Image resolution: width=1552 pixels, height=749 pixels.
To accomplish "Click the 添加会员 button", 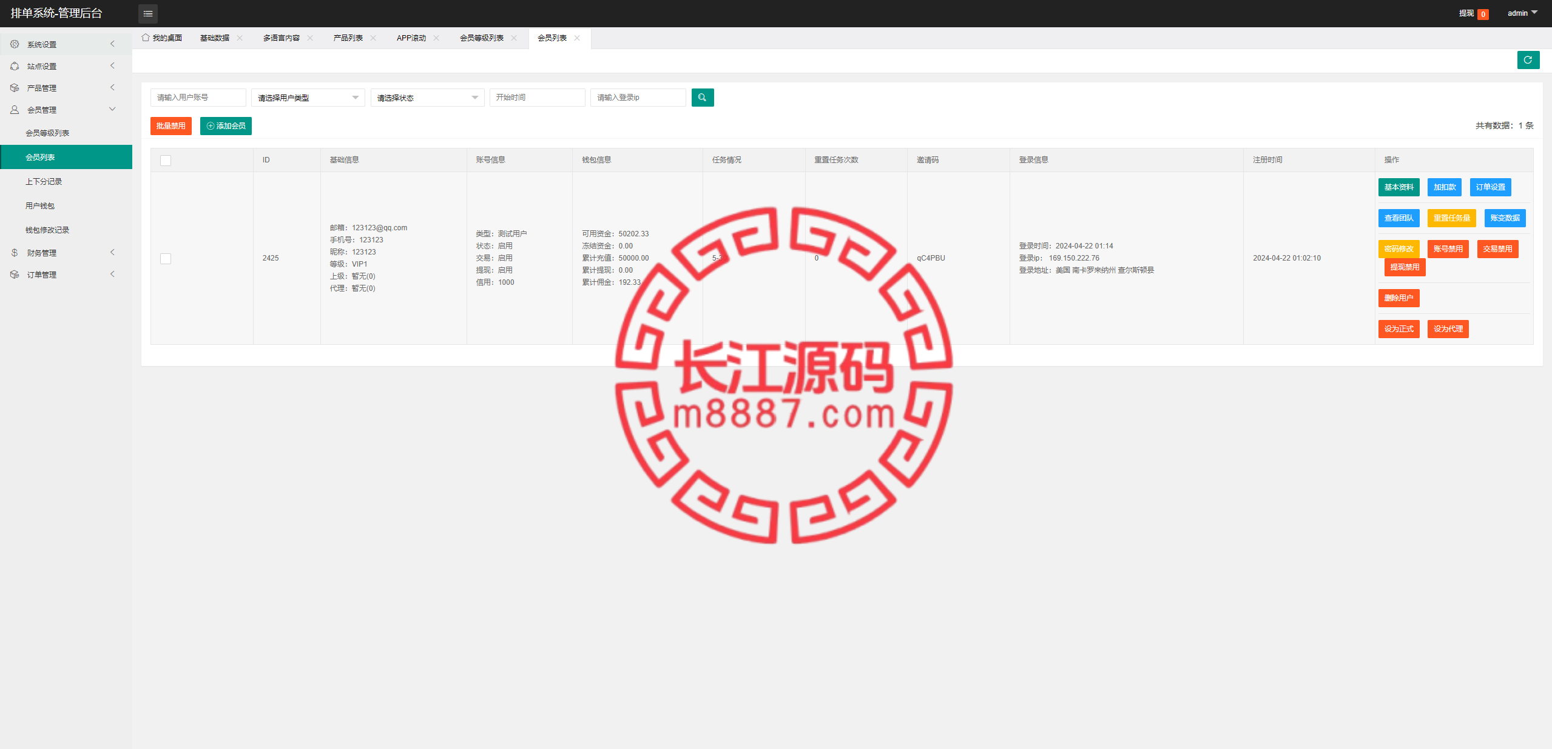I will coord(226,126).
